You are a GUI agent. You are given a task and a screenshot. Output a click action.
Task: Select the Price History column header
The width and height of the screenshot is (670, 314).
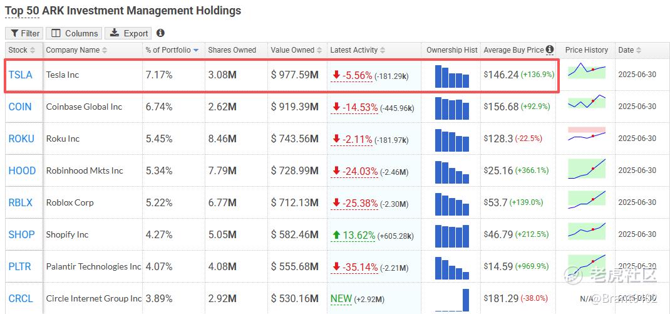tap(586, 50)
